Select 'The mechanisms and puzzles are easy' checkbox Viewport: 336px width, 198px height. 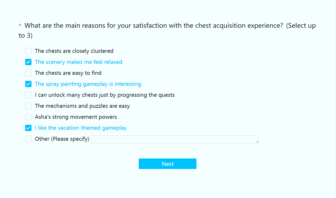[28, 106]
